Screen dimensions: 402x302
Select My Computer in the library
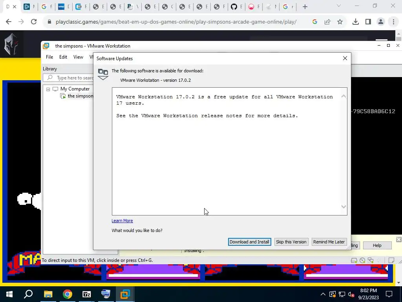[75, 89]
